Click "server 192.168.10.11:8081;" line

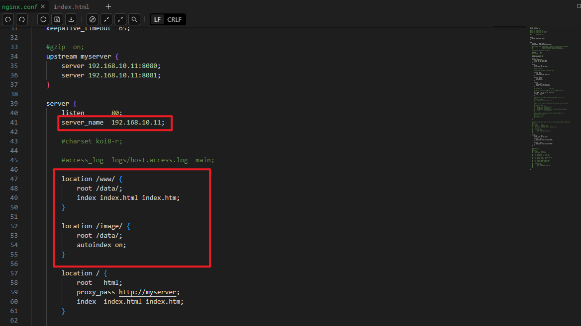pos(111,75)
